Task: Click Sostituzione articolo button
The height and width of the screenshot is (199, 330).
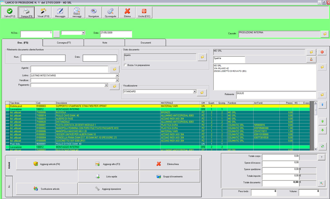Action: click(x=47, y=189)
